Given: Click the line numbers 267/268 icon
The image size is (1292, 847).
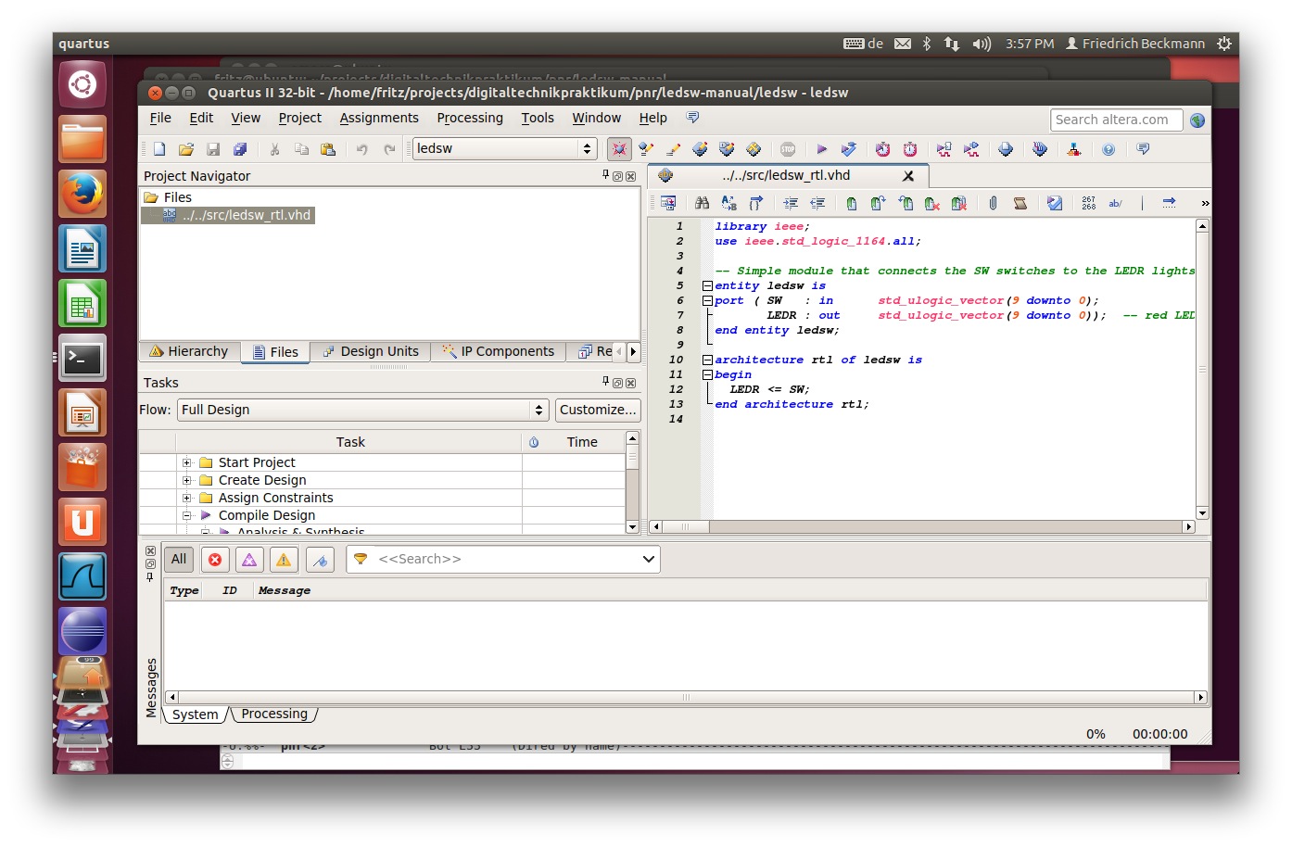Looking at the screenshot, I should (x=1088, y=203).
